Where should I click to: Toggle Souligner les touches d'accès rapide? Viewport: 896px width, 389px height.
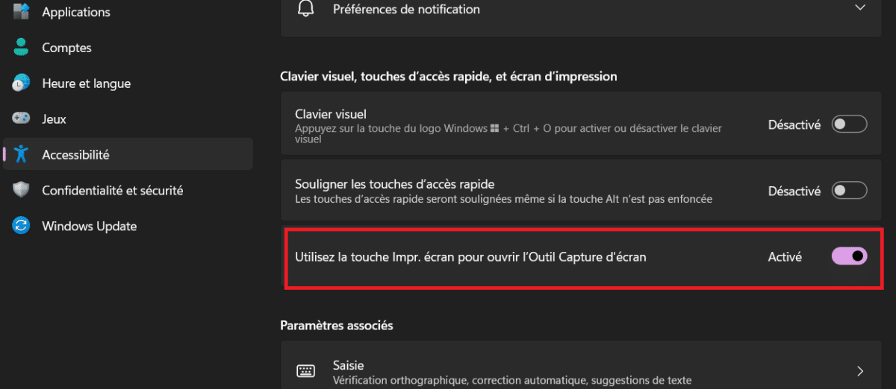click(x=850, y=191)
